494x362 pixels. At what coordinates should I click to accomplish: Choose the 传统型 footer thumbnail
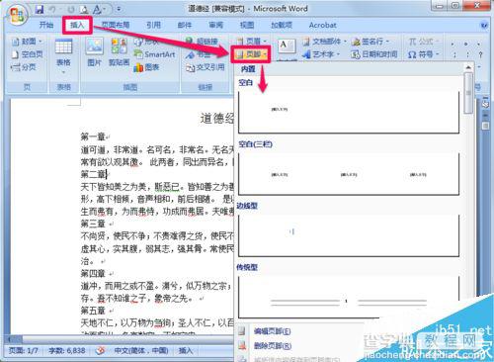point(349,298)
